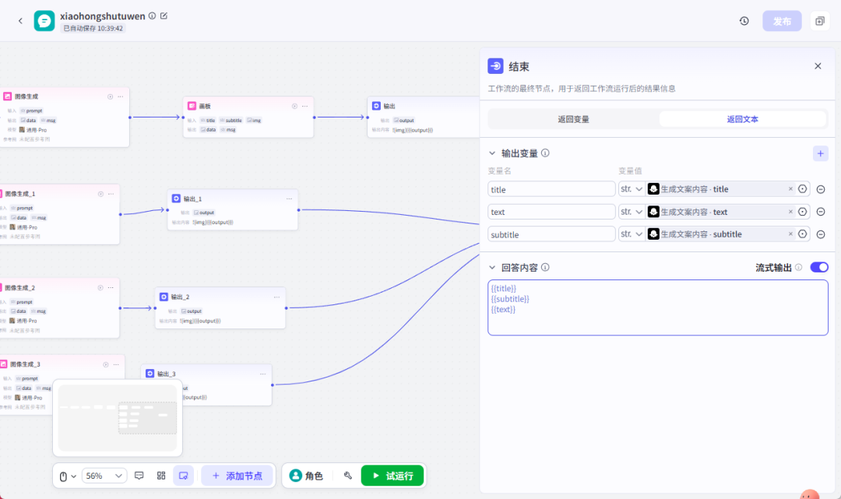Click the minimap viewport thumbnail
The width and height of the screenshot is (841, 499).
(x=147, y=418)
